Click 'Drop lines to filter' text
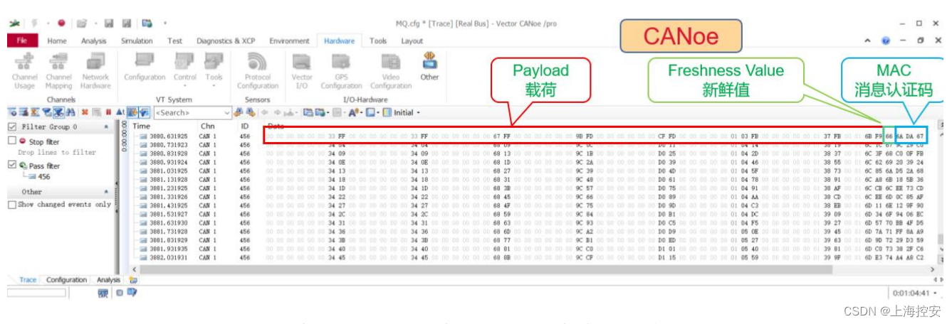This screenshot has width=952, height=324. [x=56, y=152]
